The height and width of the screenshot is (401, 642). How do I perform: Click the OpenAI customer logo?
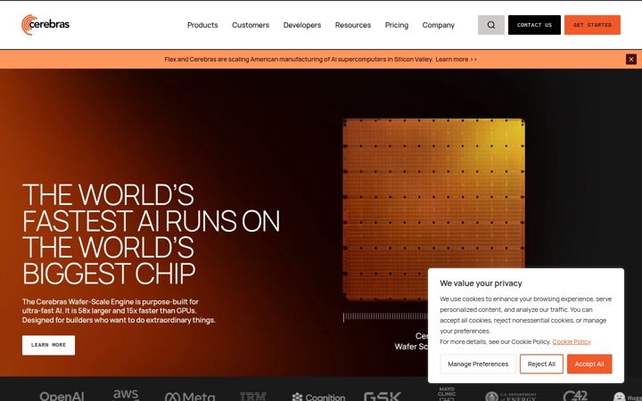pyautogui.click(x=62, y=396)
